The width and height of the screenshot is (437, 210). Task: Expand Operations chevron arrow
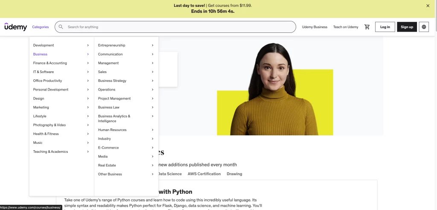[x=152, y=90]
